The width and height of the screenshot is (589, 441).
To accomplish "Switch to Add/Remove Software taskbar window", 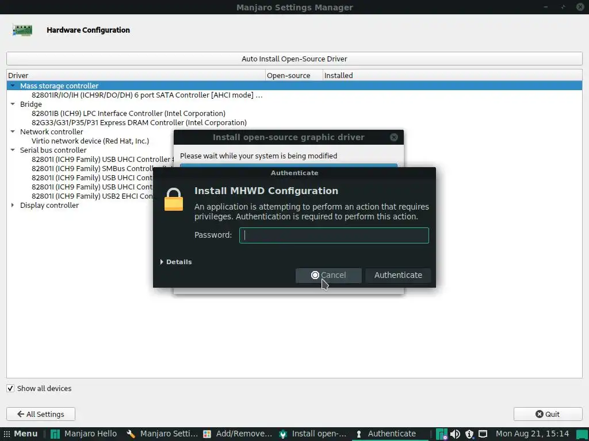I will tap(238, 434).
